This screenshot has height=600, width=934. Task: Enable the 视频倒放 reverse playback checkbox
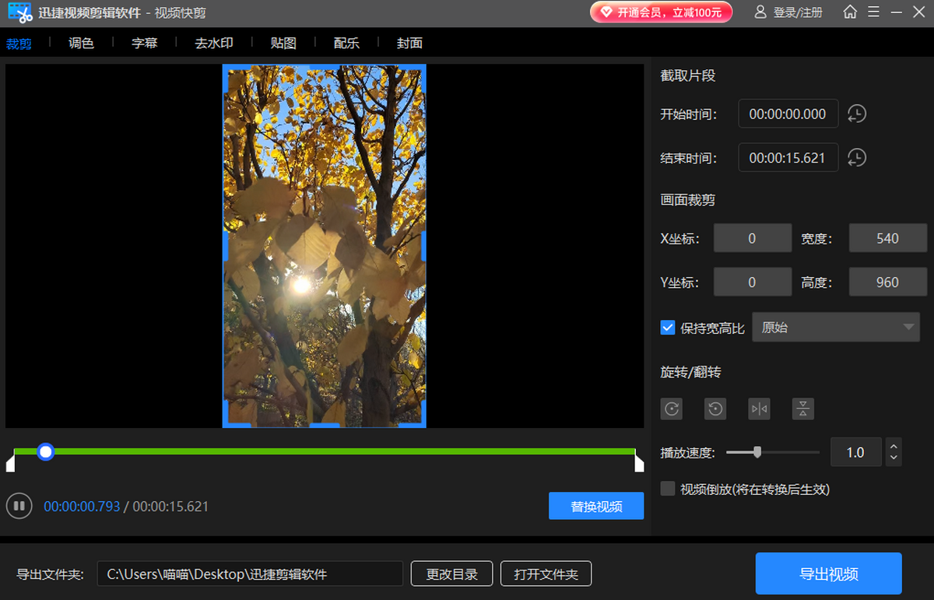[667, 489]
